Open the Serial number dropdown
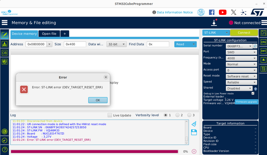The image size is (267, 155). pyautogui.click(x=239, y=46)
